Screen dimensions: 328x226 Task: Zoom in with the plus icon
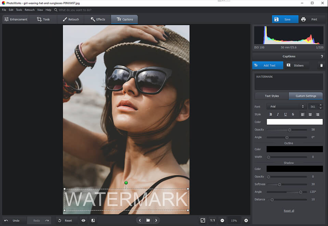pyautogui.click(x=246, y=221)
